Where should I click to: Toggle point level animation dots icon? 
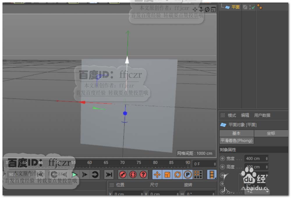coord(198,175)
